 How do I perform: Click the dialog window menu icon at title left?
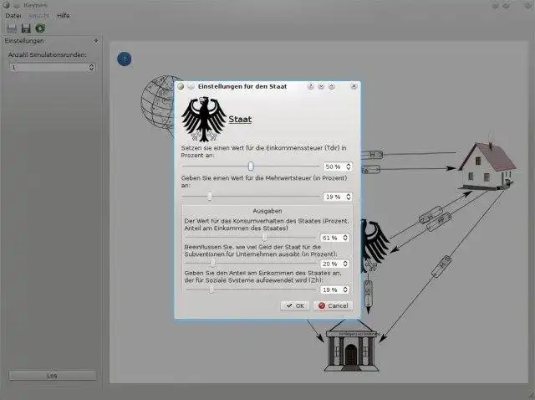(181, 86)
